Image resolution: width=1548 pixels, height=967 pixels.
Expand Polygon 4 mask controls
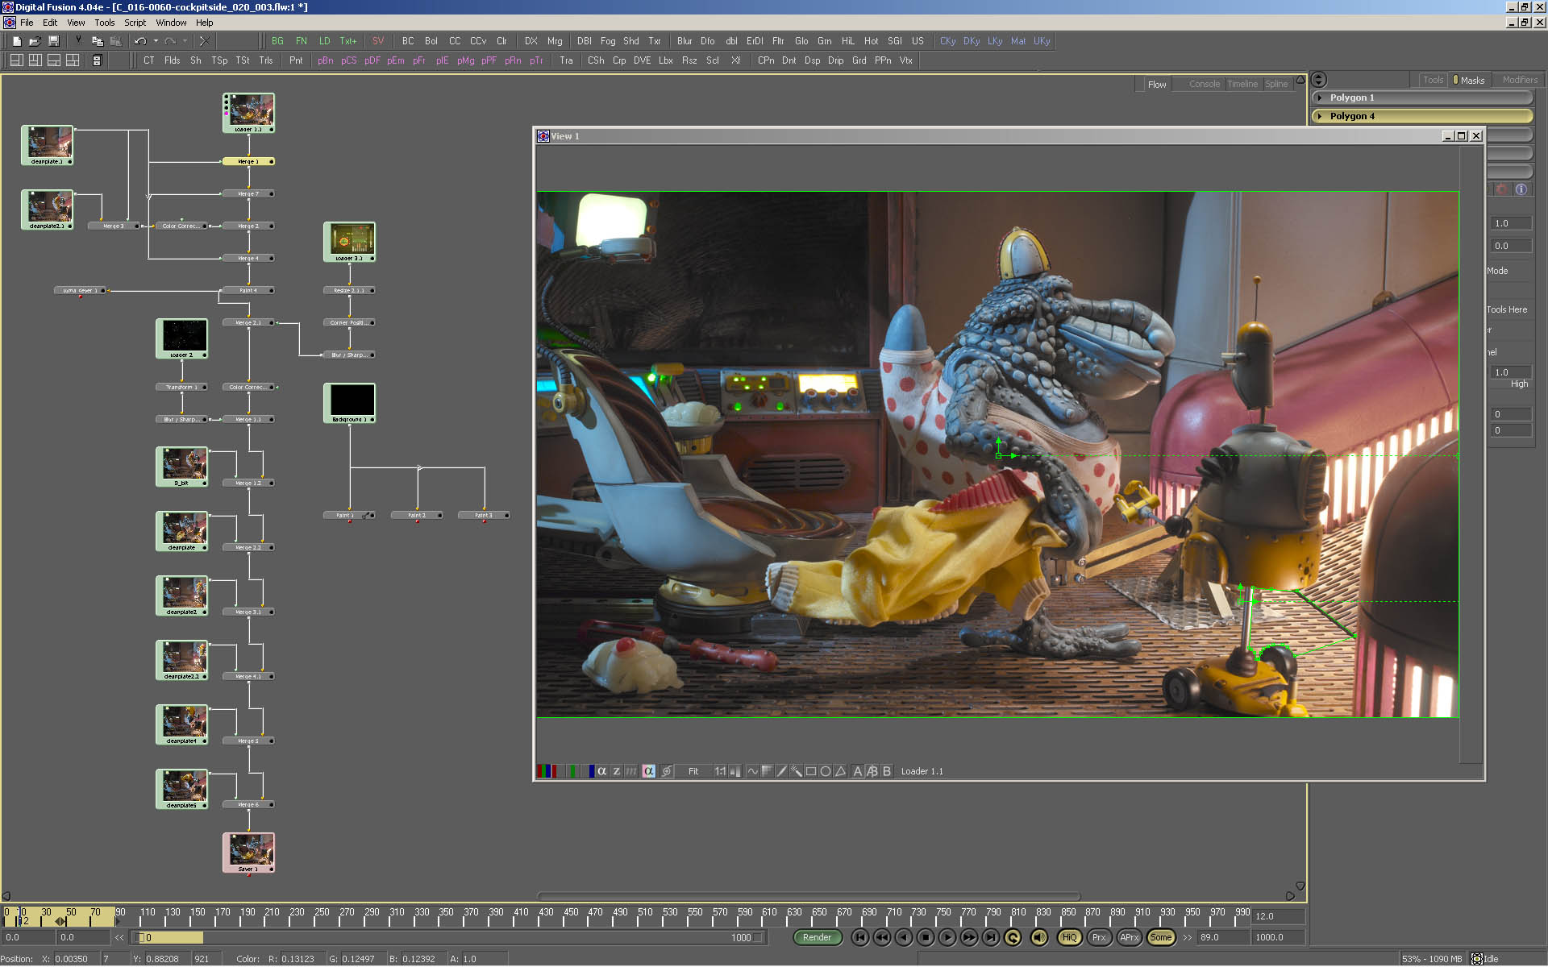[x=1320, y=116]
